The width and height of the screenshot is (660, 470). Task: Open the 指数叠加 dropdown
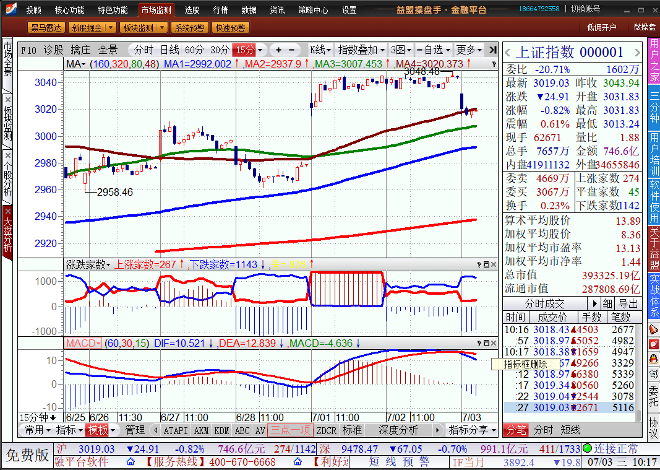[361, 50]
